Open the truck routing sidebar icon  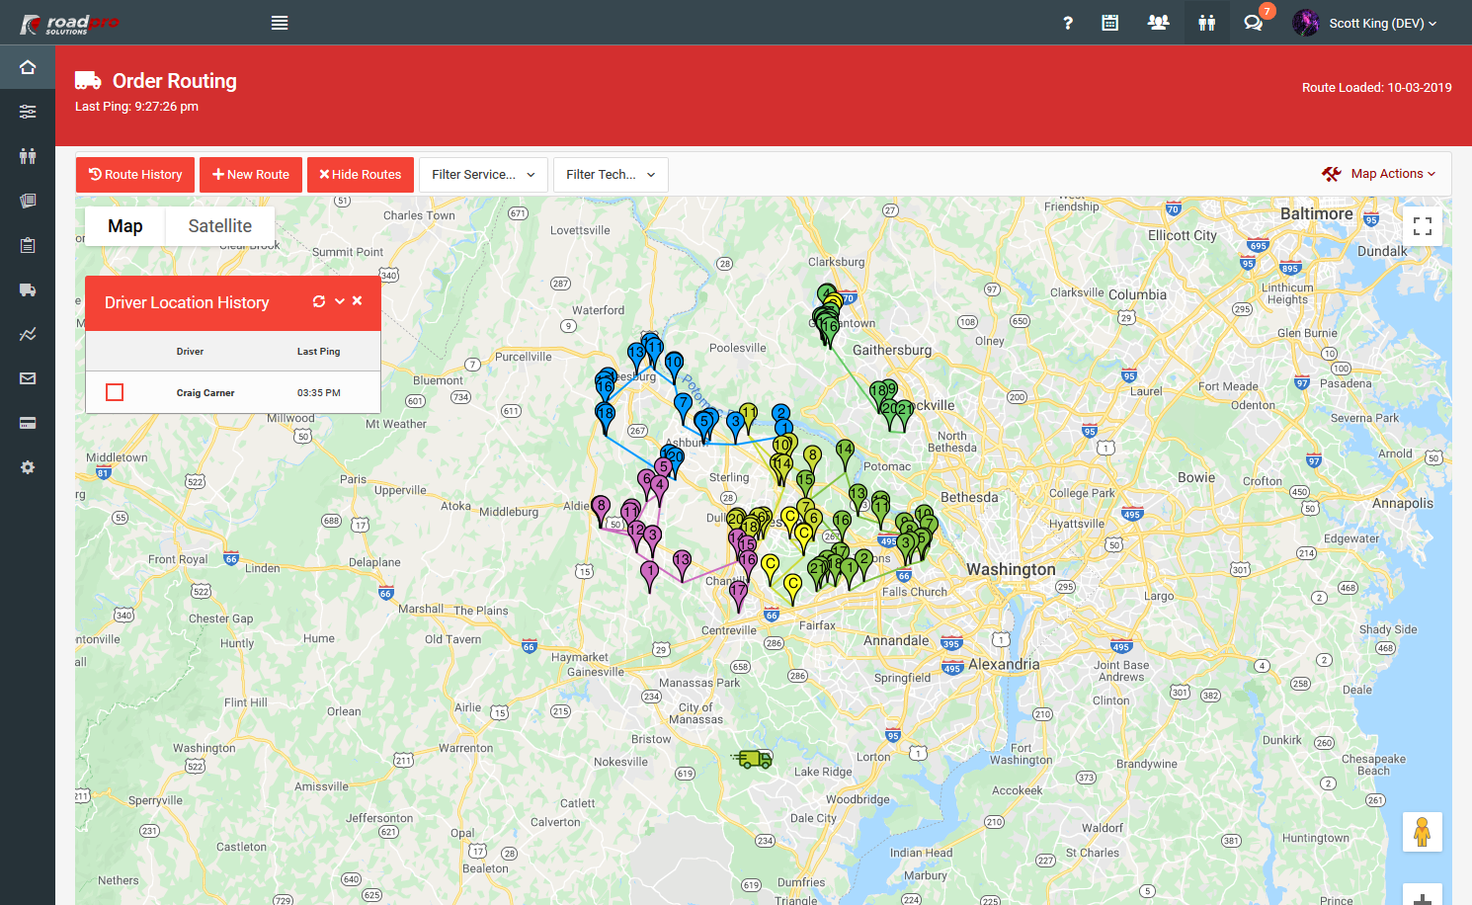28,289
